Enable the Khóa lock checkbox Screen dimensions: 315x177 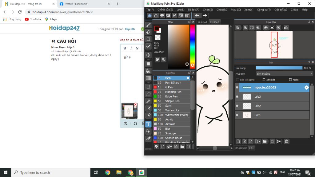pyautogui.click(x=290, y=80)
